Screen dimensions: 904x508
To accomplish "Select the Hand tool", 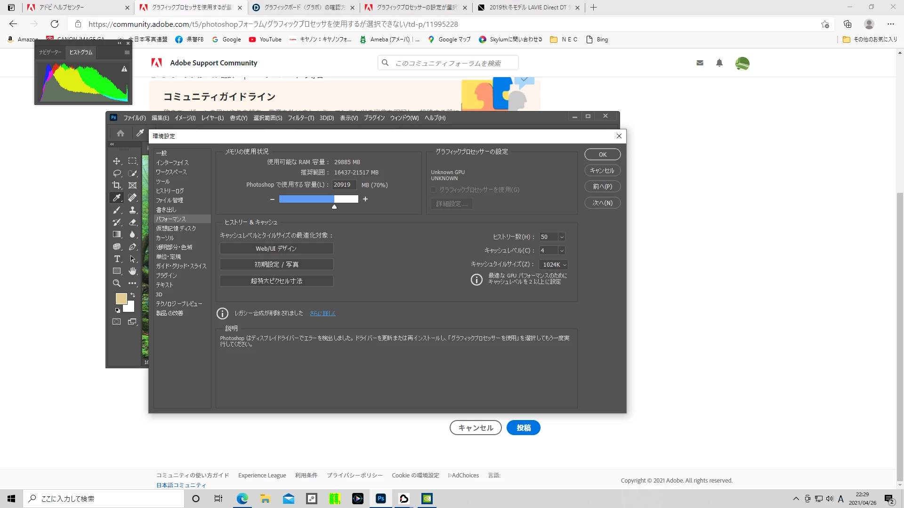I will pos(133,271).
